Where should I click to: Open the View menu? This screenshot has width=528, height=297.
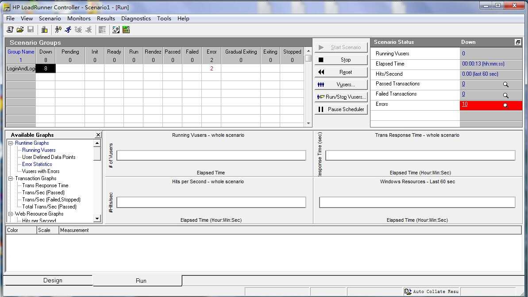tap(27, 19)
